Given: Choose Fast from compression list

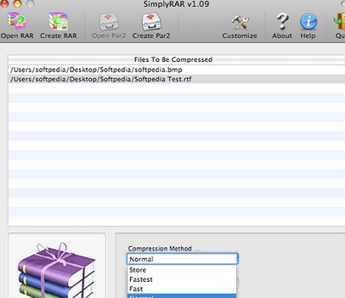Looking at the screenshot, I should pyautogui.click(x=182, y=289).
